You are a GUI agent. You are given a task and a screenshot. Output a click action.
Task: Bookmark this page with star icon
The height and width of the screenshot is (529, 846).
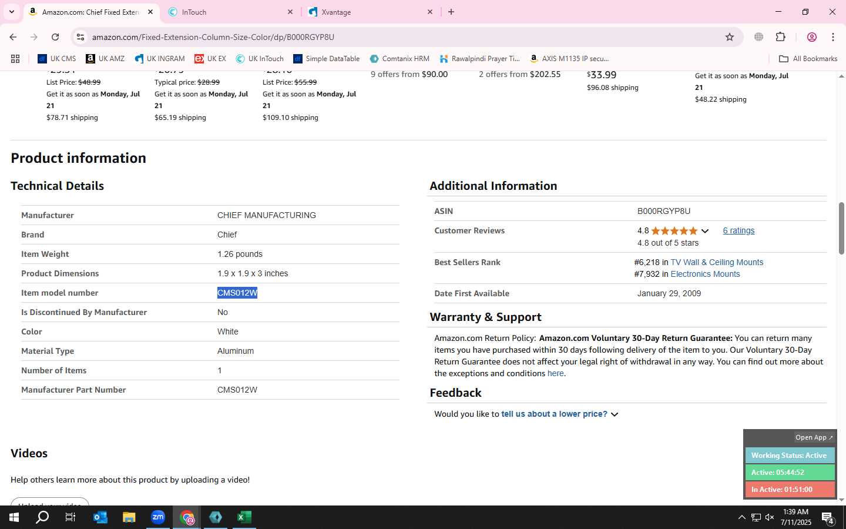730,37
